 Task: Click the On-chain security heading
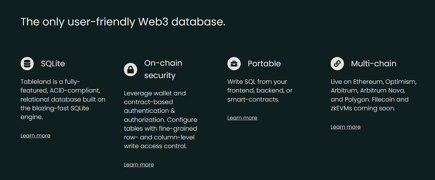click(163, 69)
